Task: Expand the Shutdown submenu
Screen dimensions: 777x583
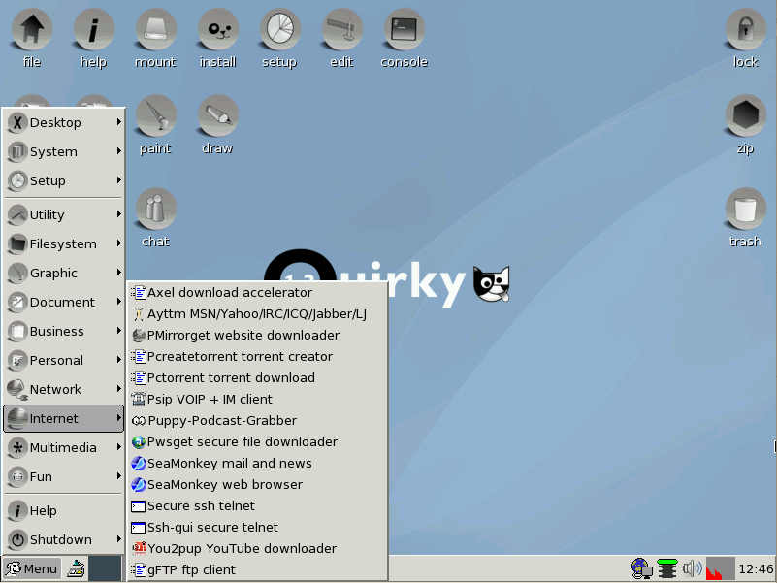Action: click(64, 540)
